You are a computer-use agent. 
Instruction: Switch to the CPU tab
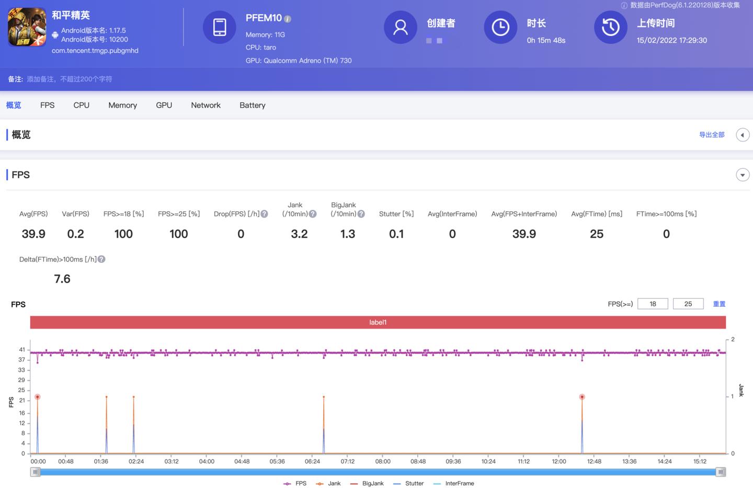click(81, 105)
